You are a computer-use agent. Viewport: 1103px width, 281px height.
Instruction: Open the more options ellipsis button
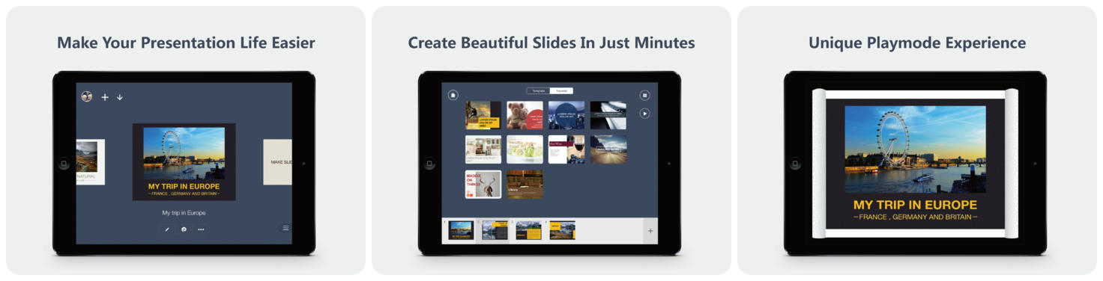(x=201, y=229)
